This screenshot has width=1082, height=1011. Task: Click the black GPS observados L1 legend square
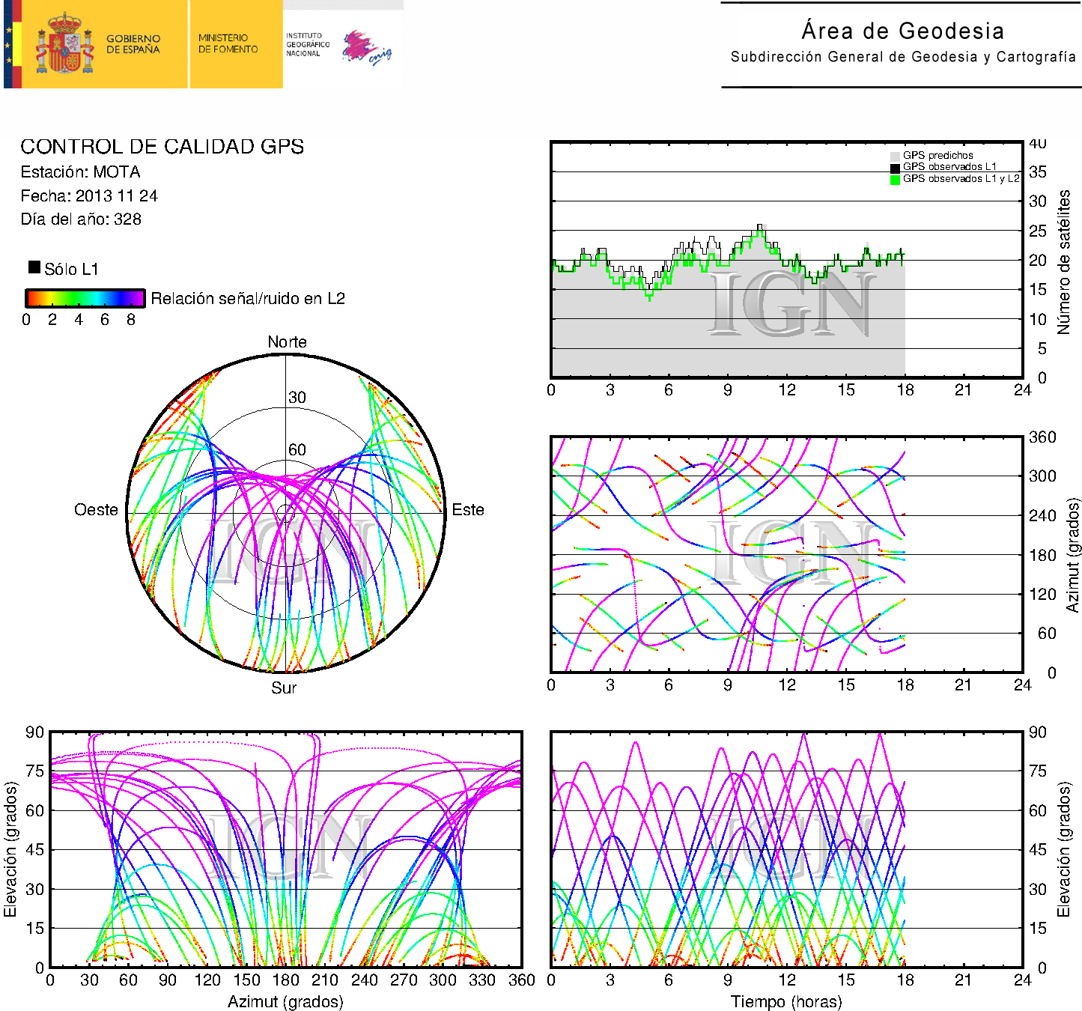(894, 168)
